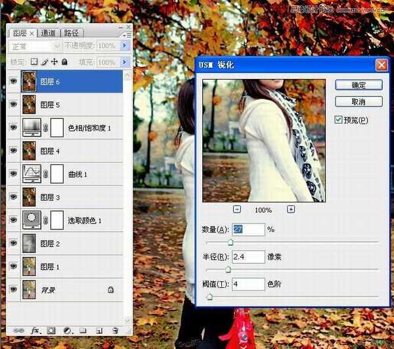The width and height of the screenshot is (394, 349).
Task: Open the 填充 fill slider arrow
Action: tap(124, 62)
